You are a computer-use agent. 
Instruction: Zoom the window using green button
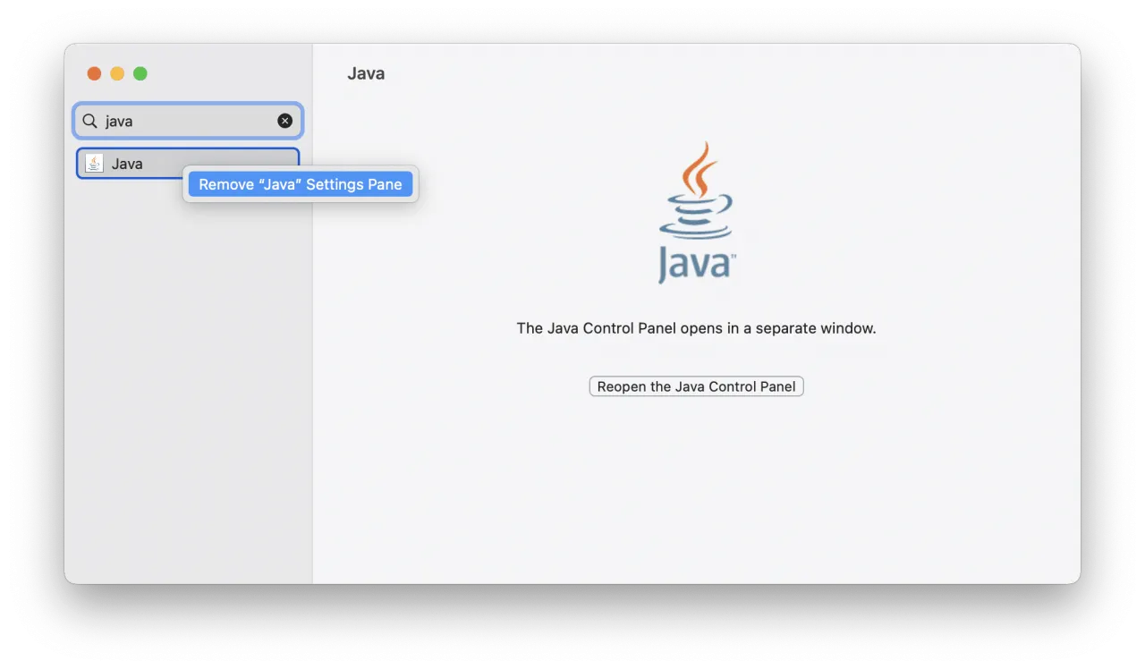tap(140, 73)
